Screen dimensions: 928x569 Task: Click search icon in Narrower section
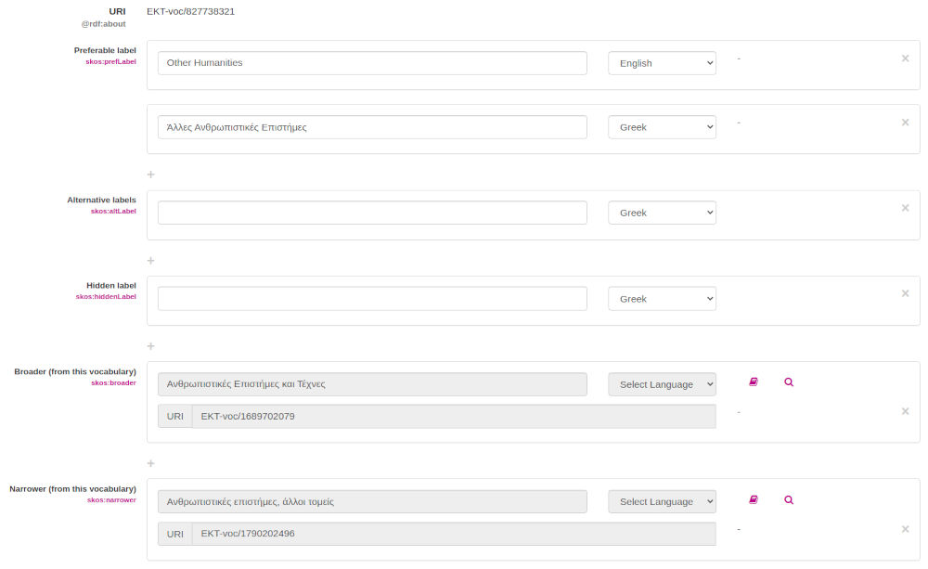coord(789,499)
